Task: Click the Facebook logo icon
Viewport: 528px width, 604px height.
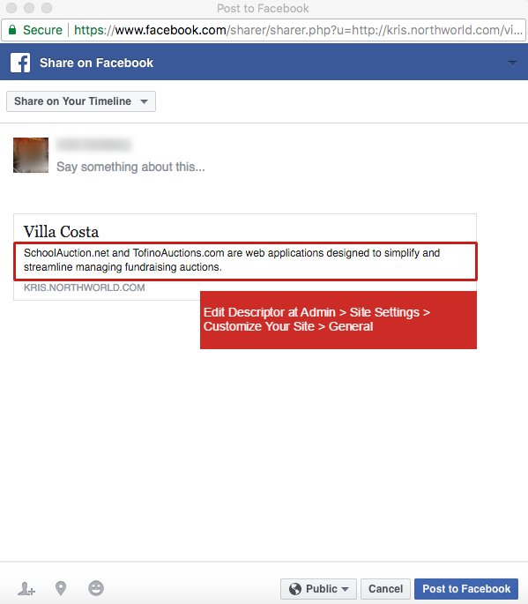Action: click(20, 63)
